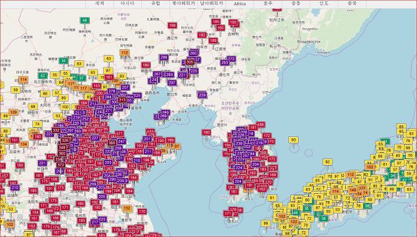The width and height of the screenshot is (417, 237).
Task: Select the purple 228 marker near Seoul
Action: (241, 136)
